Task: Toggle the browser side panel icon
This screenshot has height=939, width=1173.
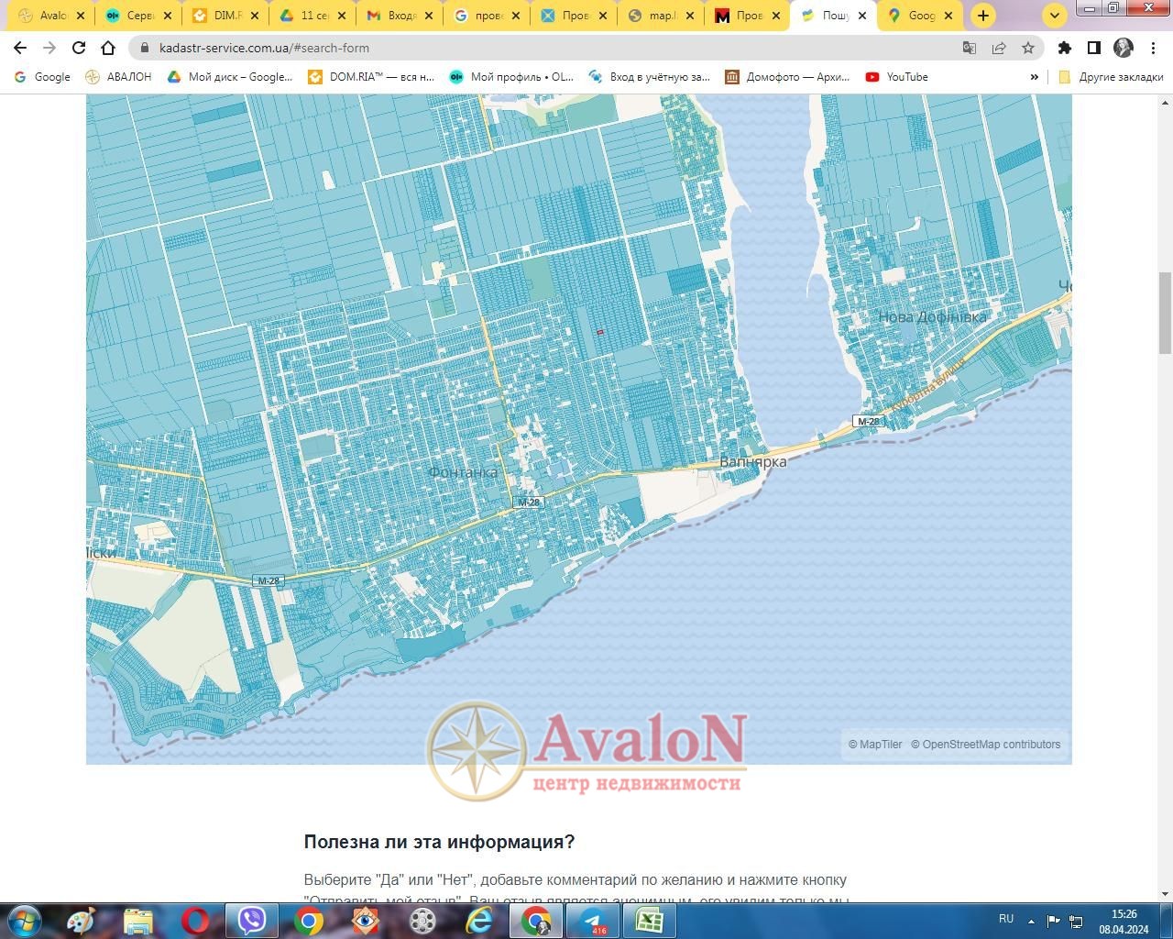Action: [1093, 48]
